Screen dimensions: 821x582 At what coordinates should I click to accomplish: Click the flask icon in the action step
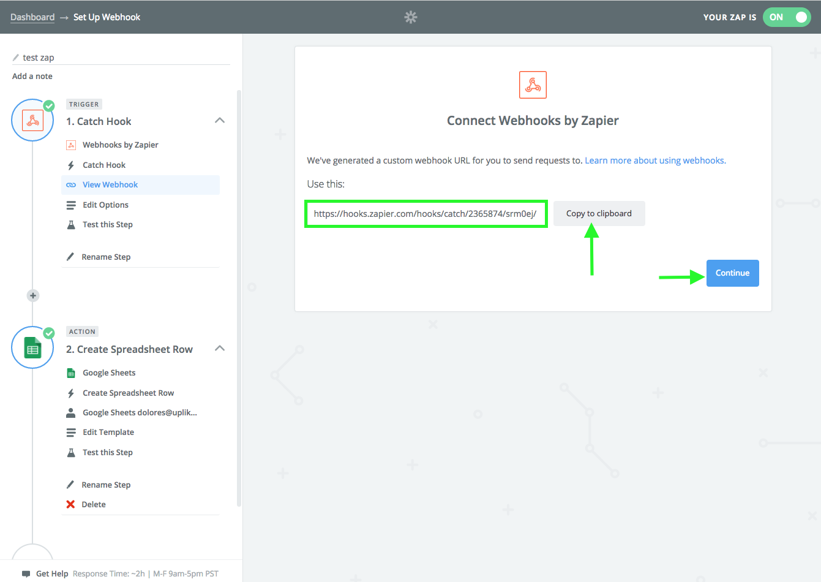pos(71,453)
